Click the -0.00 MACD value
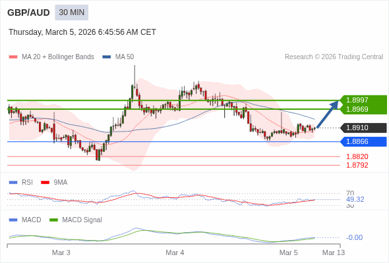Screen dimensions: 389x263 click(354, 237)
